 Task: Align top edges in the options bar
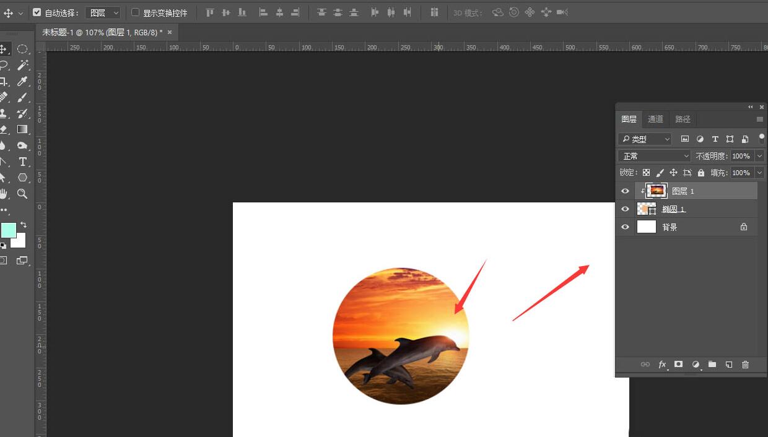(210, 12)
